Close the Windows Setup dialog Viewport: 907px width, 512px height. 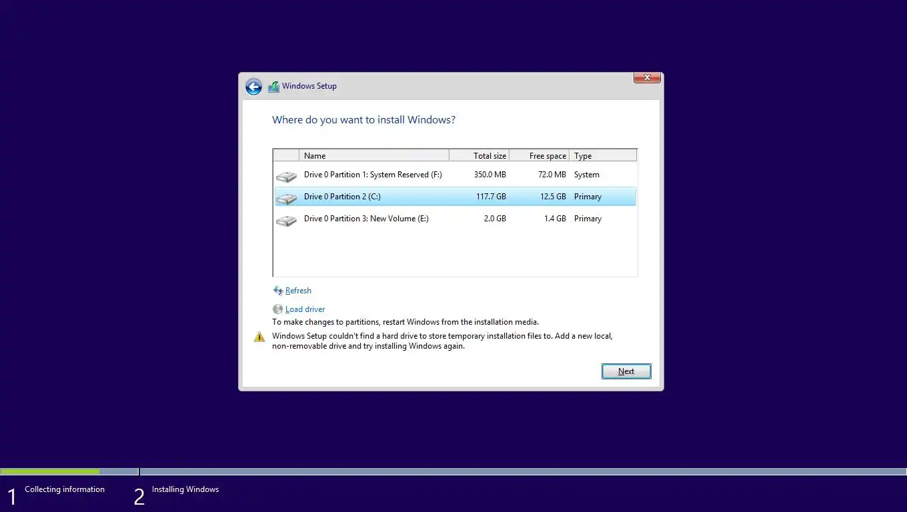pyautogui.click(x=647, y=77)
